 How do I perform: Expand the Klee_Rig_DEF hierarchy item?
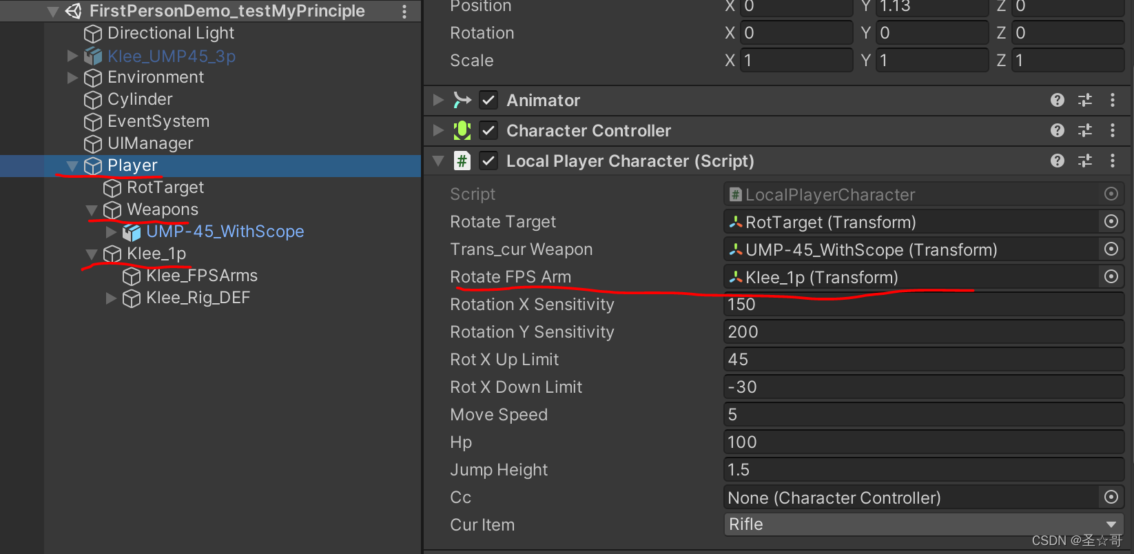click(x=111, y=298)
